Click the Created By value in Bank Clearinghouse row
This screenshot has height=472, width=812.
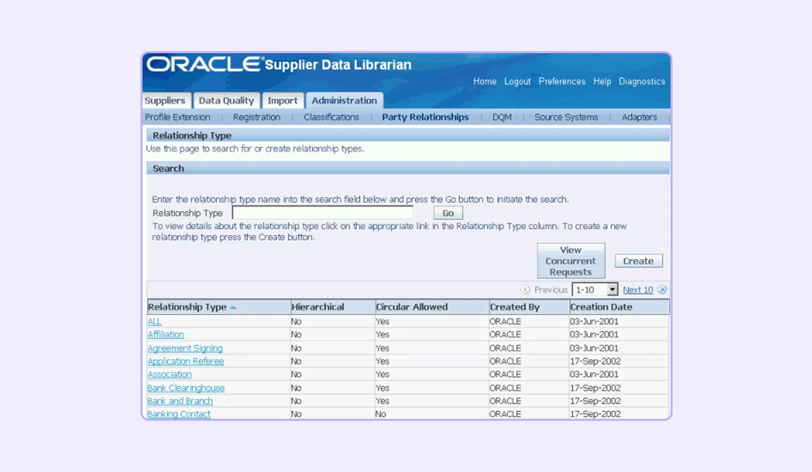click(505, 388)
